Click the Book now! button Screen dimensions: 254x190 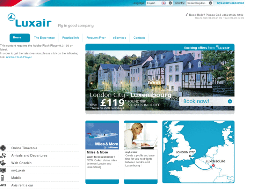(207, 101)
